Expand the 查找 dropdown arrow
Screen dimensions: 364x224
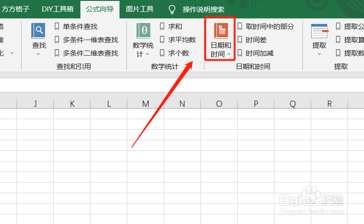click(38, 54)
